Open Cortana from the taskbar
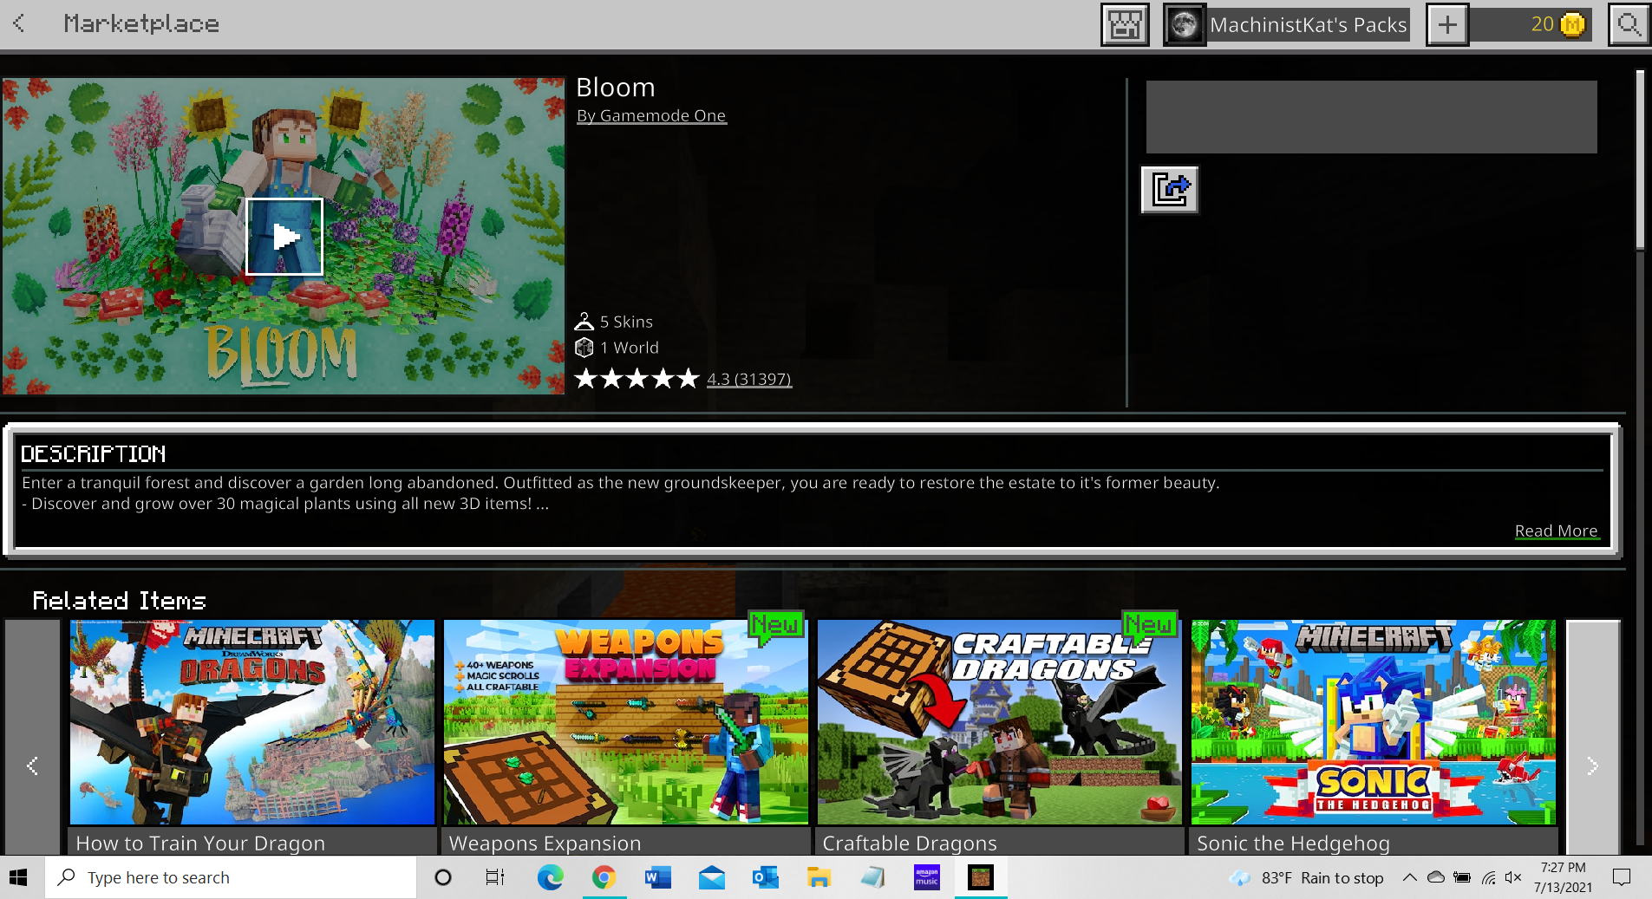Image resolution: width=1652 pixels, height=899 pixels. pyautogui.click(x=442, y=877)
